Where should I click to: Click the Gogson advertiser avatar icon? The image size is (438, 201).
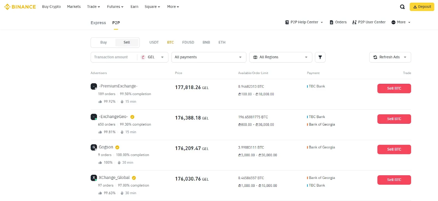click(x=94, y=147)
